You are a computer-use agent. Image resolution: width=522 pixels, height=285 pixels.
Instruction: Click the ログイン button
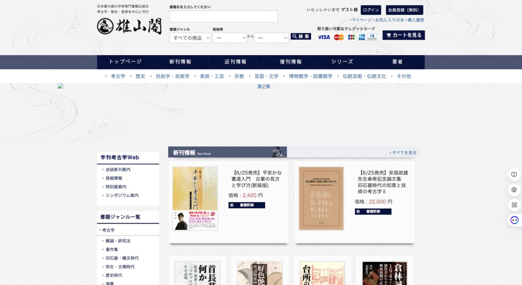point(371,10)
